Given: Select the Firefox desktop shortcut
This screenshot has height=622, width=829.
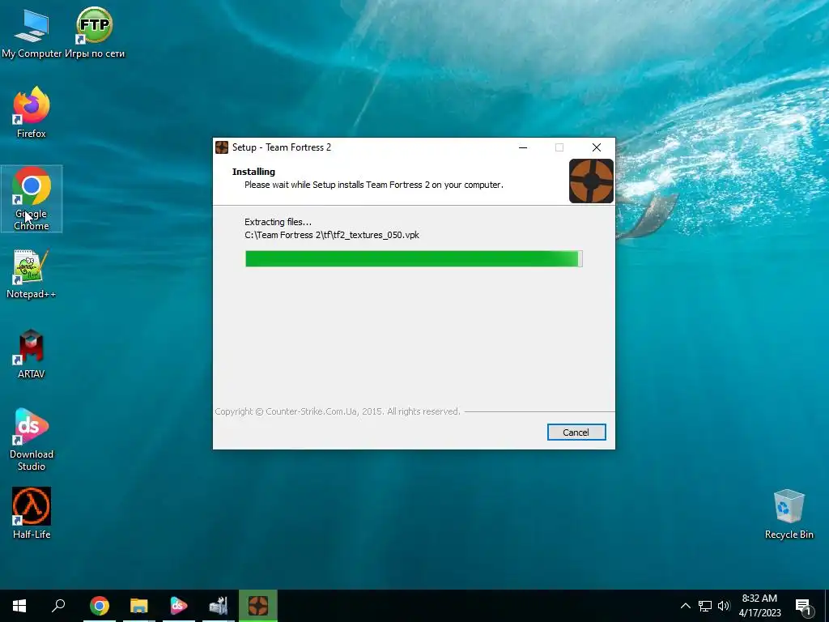Looking at the screenshot, I should click(x=32, y=112).
